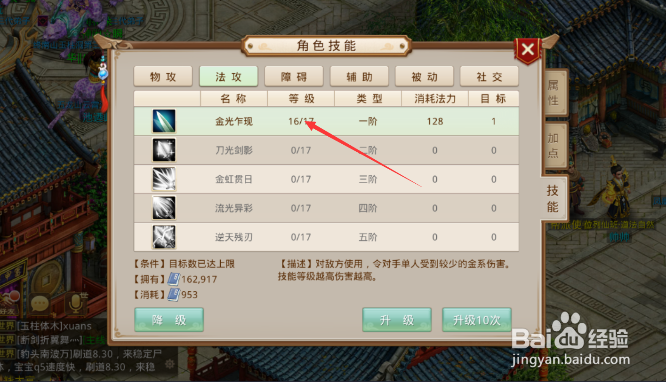
Task: Select the 刀光剑影 skill icon
Action: pos(164,150)
